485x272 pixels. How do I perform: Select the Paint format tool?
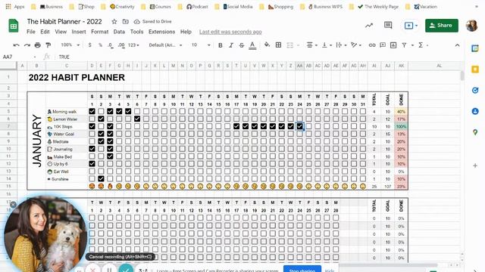(x=48, y=45)
